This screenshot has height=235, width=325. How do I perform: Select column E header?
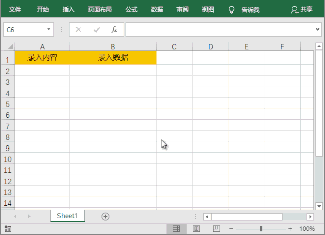tap(246, 47)
